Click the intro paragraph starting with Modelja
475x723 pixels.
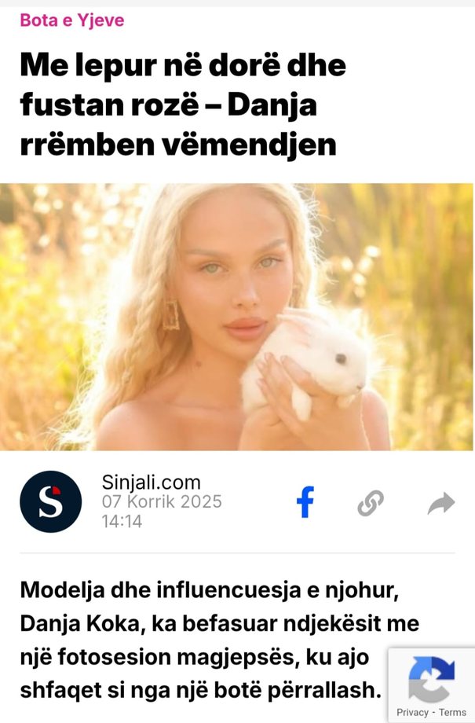pos(220,640)
